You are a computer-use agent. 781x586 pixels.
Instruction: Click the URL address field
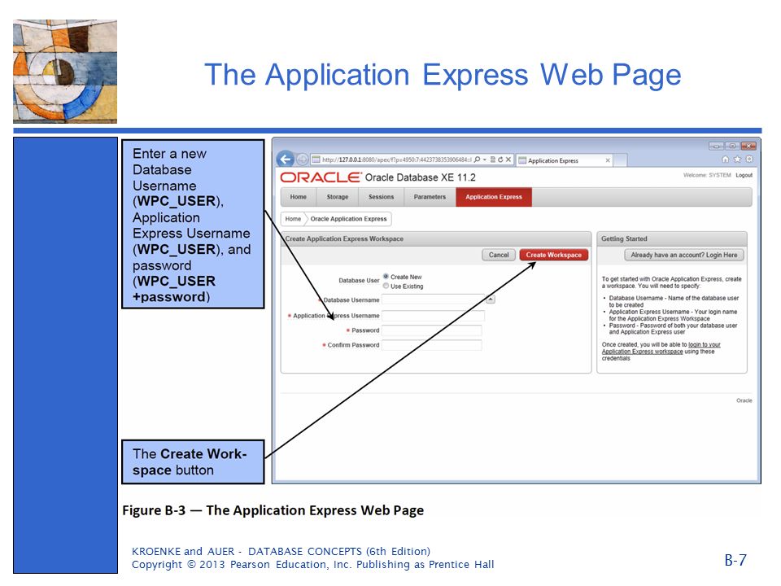(396, 160)
